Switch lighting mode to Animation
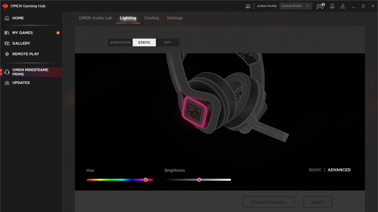378x212 pixels. pos(120,42)
